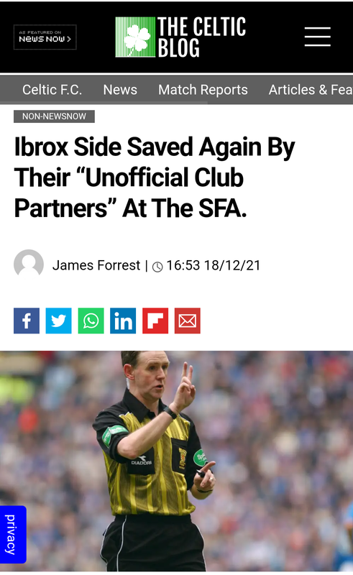353x575 pixels.
Task: Click the 16:53 18/12/21 post timestamp
Action: click(x=214, y=265)
